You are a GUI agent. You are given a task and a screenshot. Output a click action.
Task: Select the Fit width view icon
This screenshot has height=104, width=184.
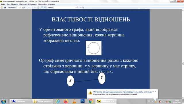point(35,8)
